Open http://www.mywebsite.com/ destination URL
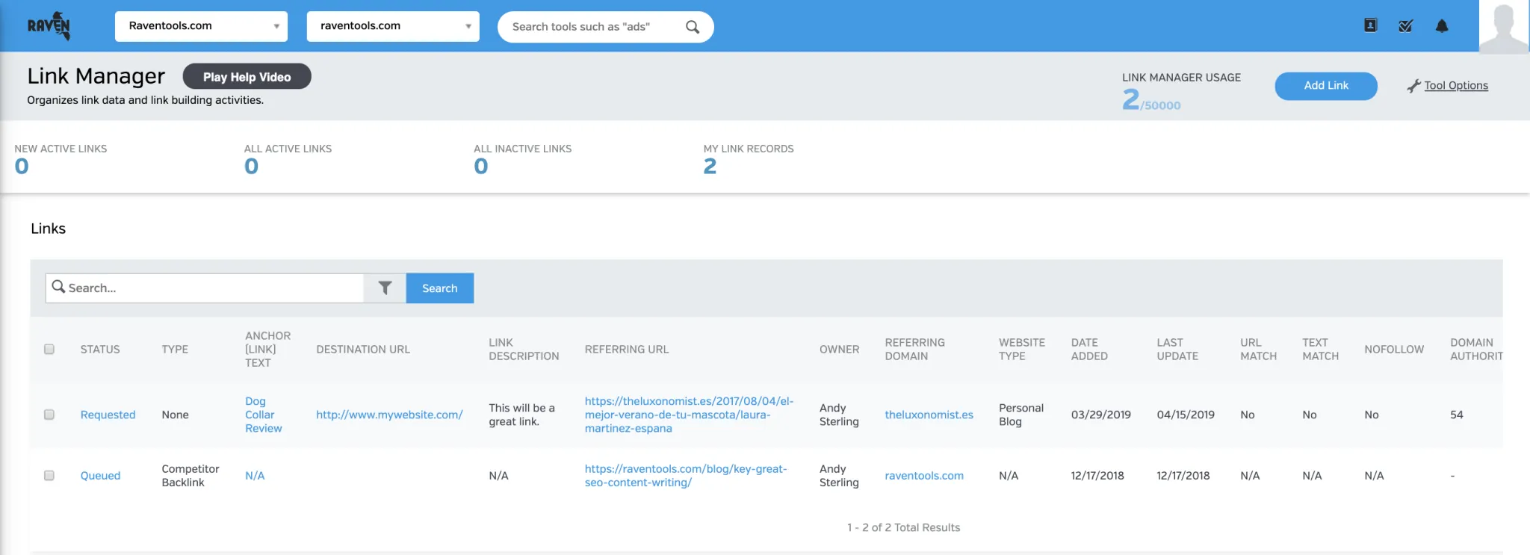Image resolution: width=1530 pixels, height=555 pixels. point(389,415)
